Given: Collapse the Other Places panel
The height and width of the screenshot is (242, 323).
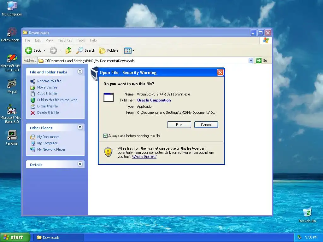Looking at the screenshot, I should click(80, 127).
